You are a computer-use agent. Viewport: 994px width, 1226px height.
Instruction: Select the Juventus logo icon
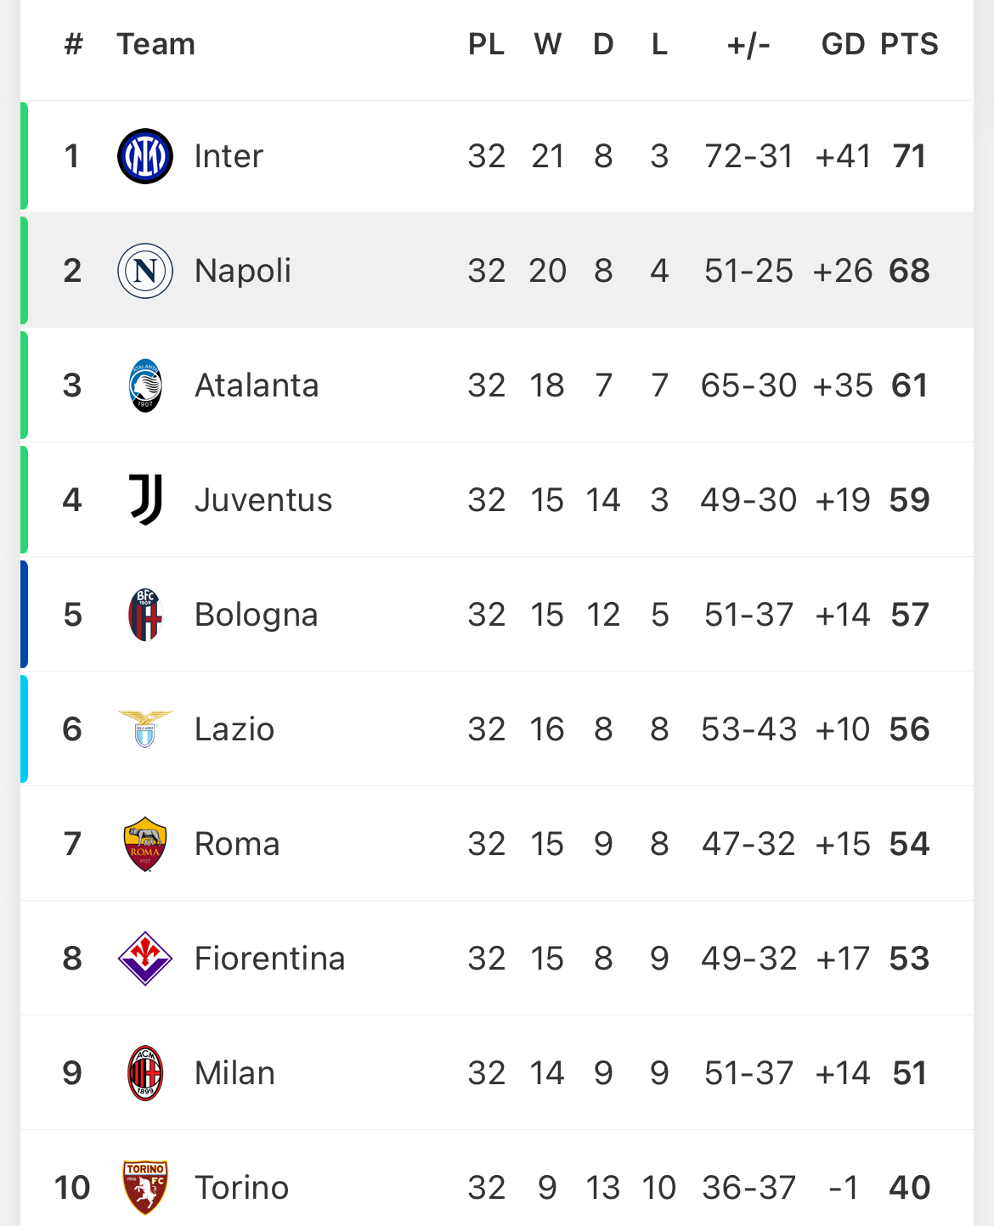point(145,499)
